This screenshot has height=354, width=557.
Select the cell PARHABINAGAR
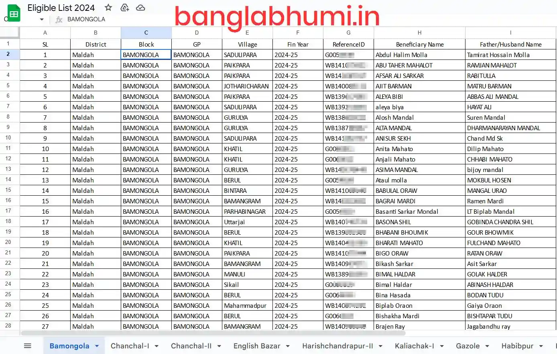point(247,211)
